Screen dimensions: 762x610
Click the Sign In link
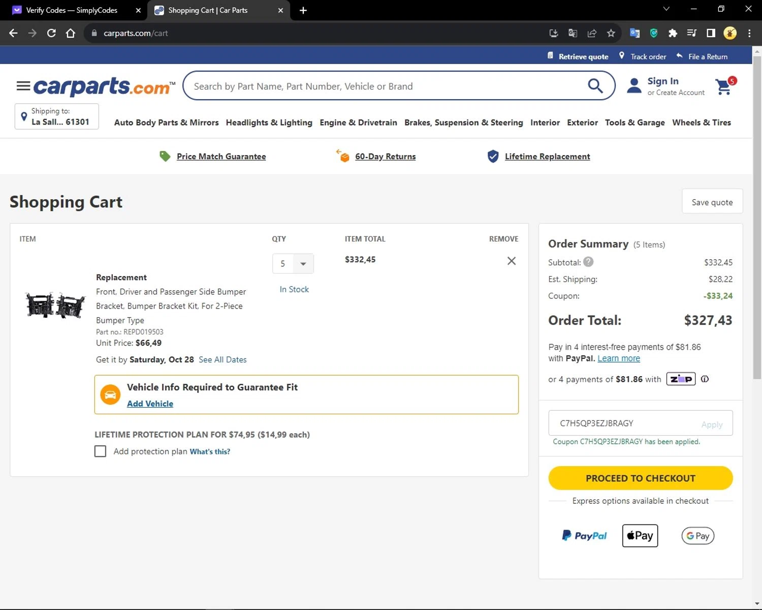[663, 81]
